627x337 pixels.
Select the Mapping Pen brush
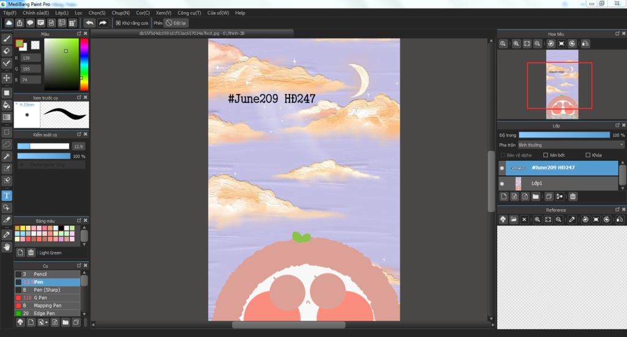tap(47, 305)
